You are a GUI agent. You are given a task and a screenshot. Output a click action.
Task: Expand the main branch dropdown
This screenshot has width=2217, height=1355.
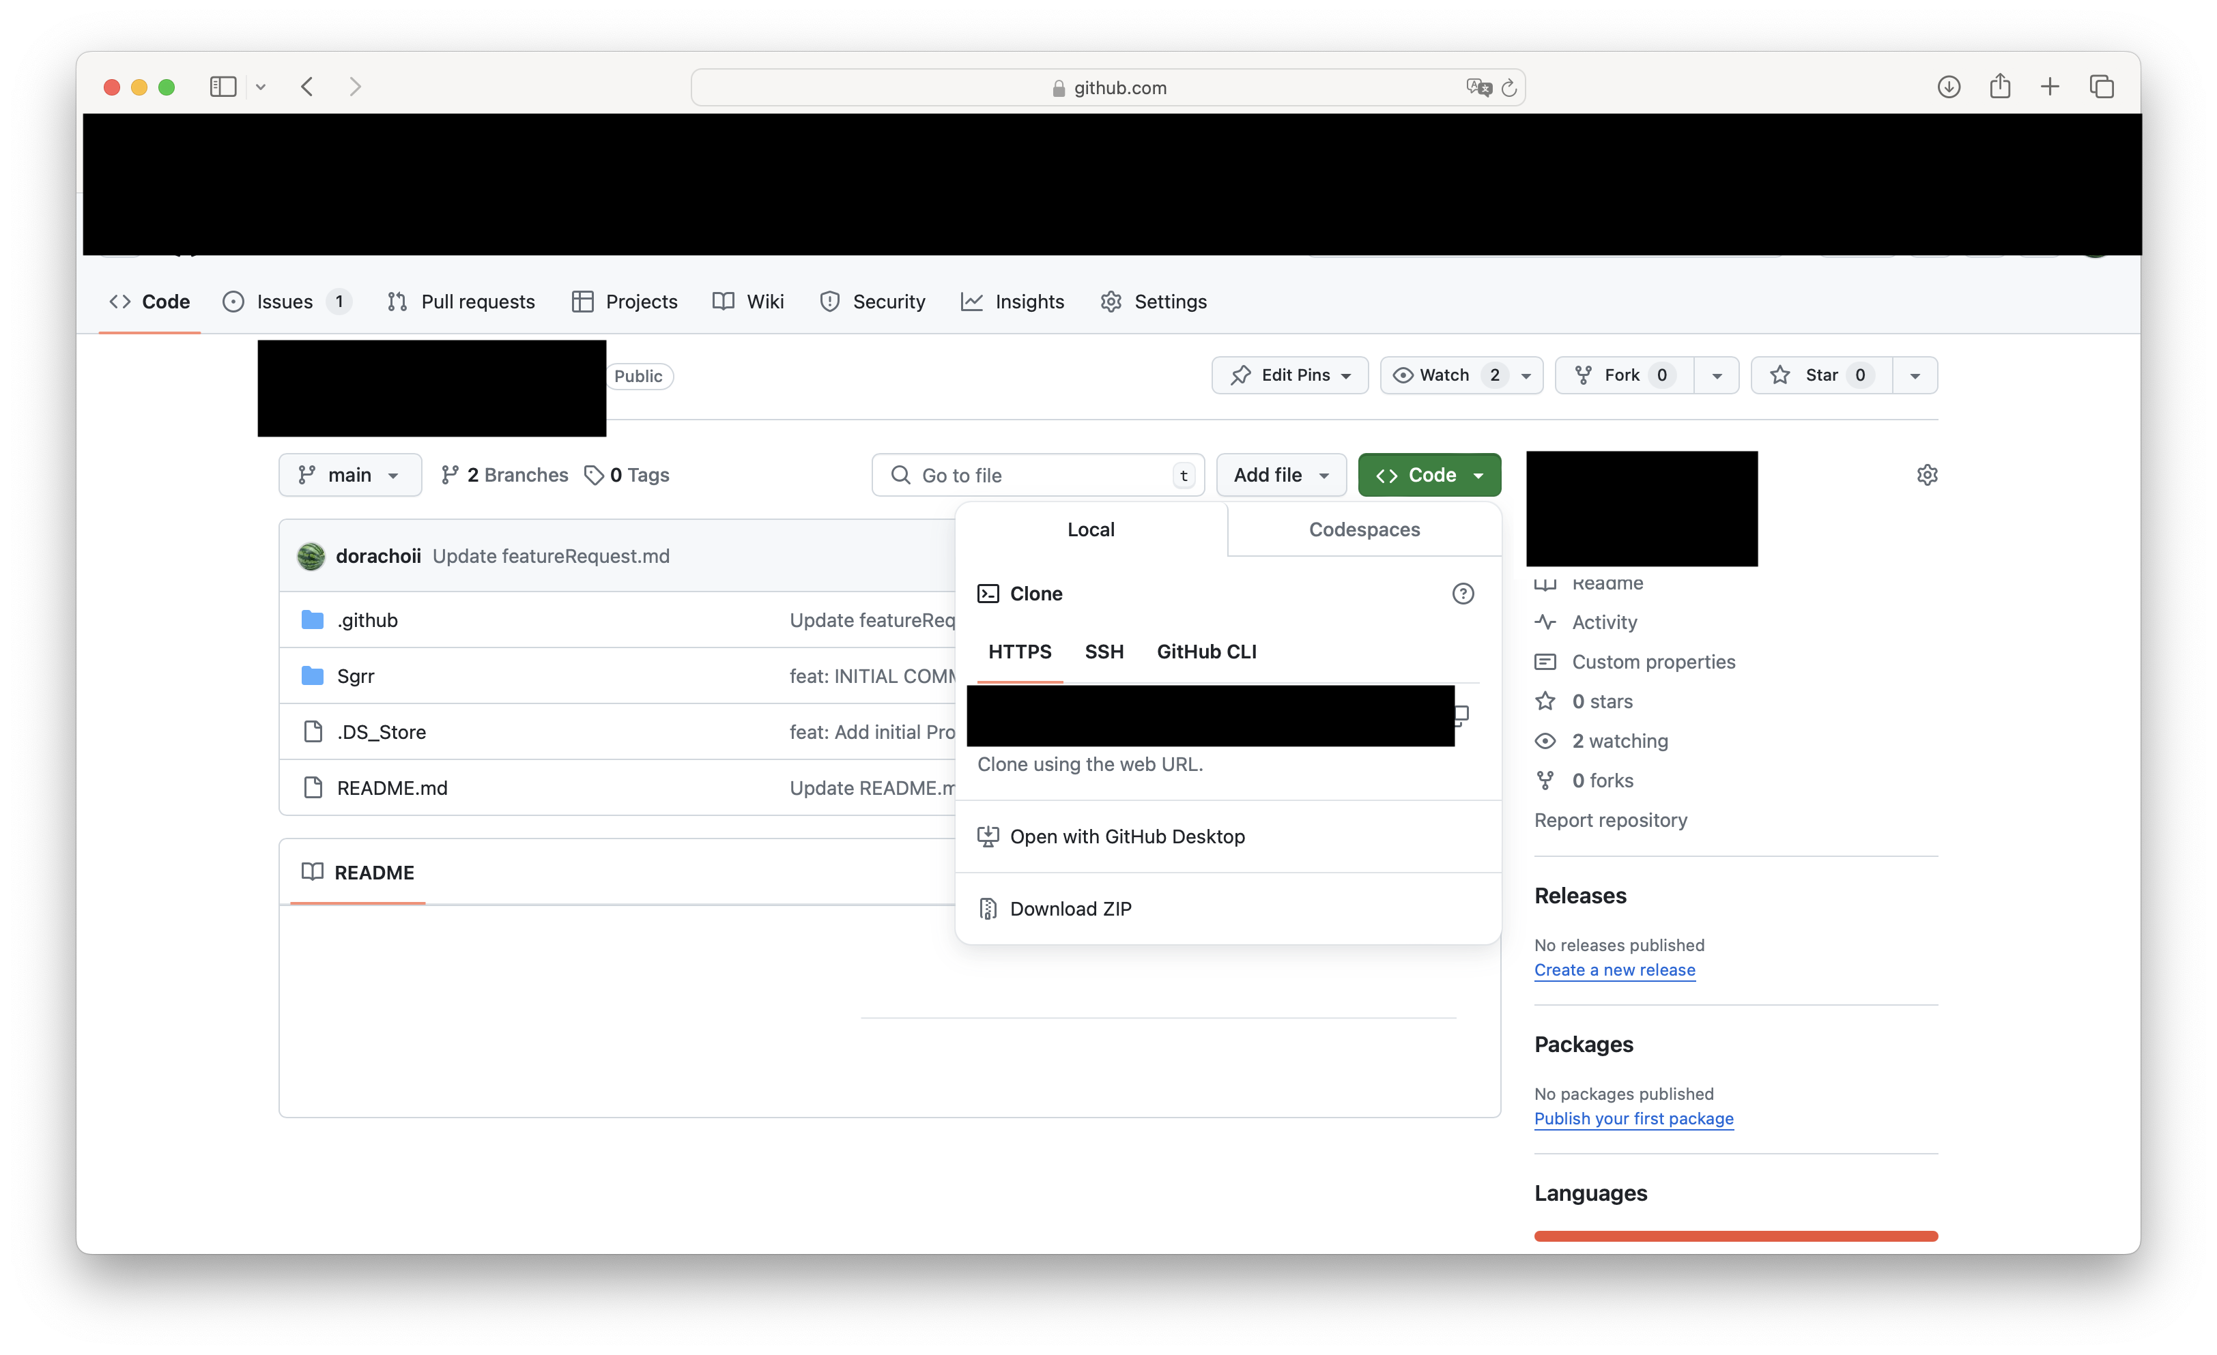[350, 475]
